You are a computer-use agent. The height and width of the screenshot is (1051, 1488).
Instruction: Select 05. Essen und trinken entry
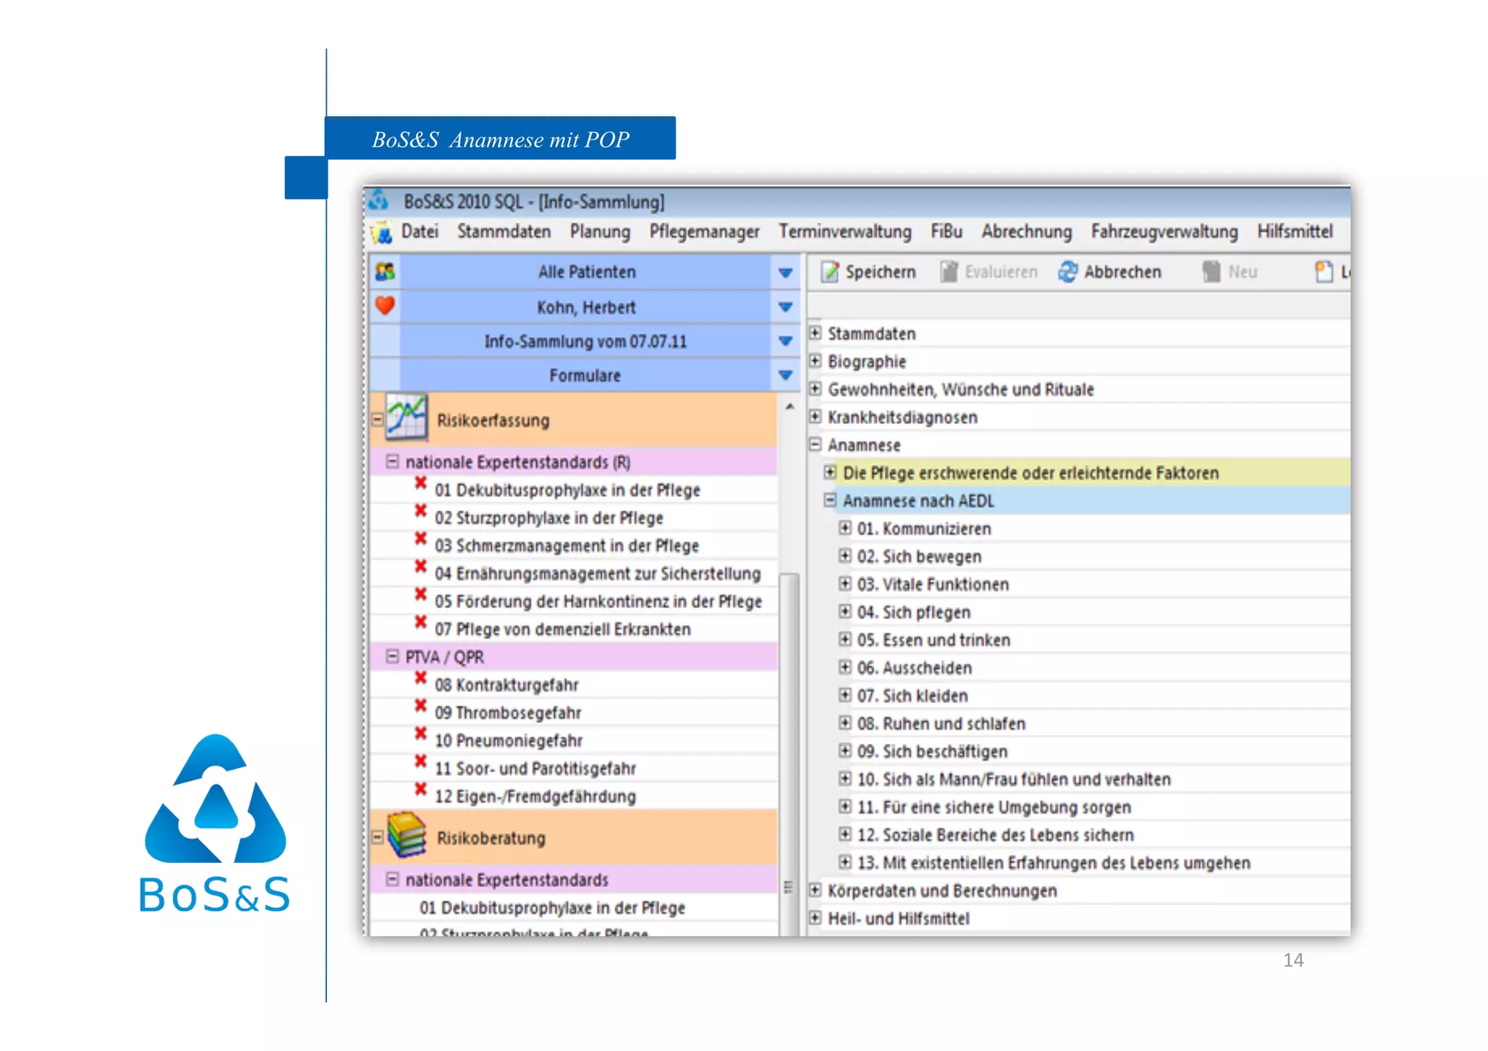pyautogui.click(x=933, y=640)
